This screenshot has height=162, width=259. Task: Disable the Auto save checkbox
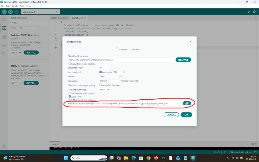(x=70, y=96)
